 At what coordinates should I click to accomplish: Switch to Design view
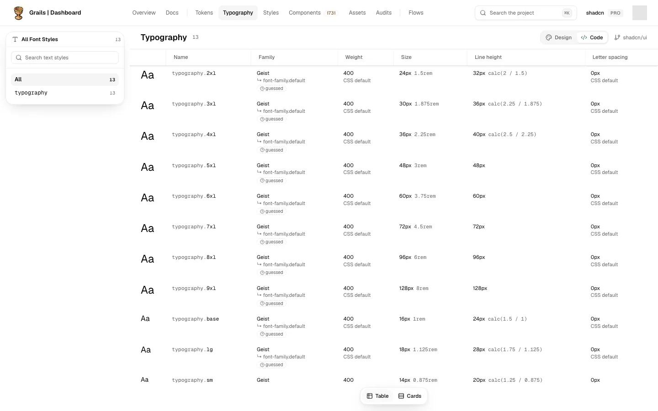pyautogui.click(x=559, y=37)
